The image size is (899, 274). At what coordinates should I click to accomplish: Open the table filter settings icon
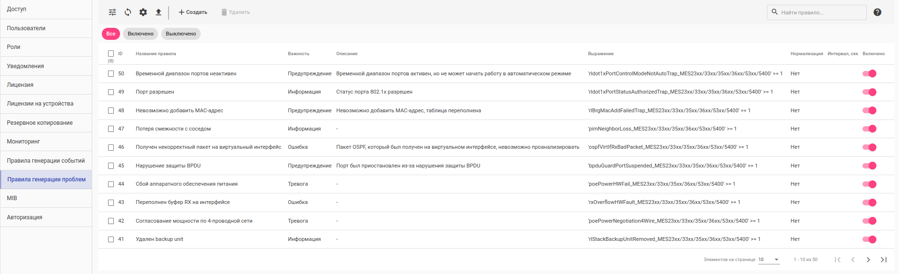pyautogui.click(x=112, y=12)
